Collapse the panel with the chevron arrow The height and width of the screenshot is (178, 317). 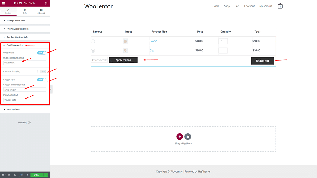click(51, 89)
